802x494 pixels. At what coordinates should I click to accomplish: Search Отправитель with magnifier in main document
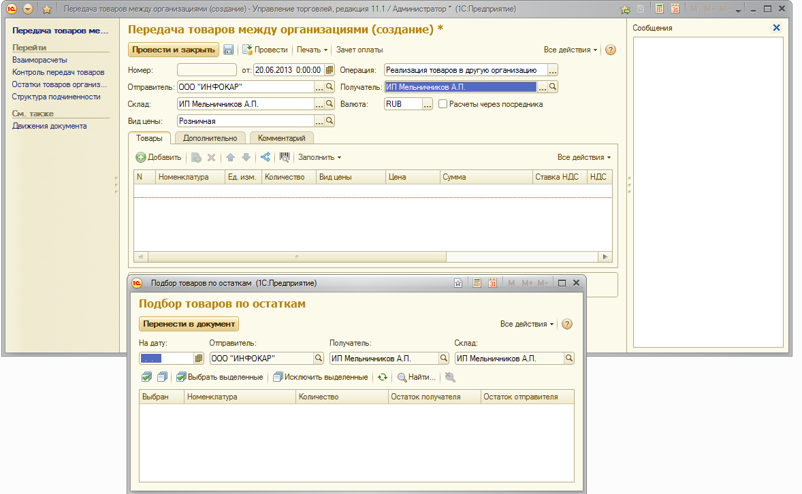pyautogui.click(x=330, y=87)
